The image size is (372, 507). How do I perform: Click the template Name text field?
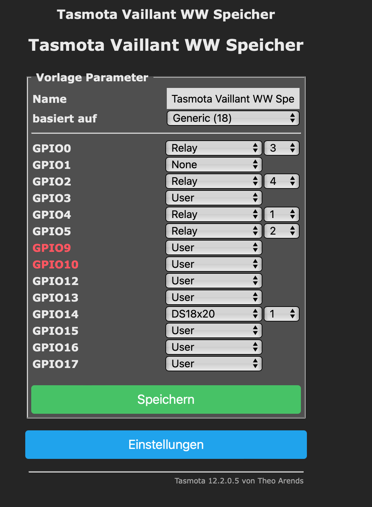233,99
